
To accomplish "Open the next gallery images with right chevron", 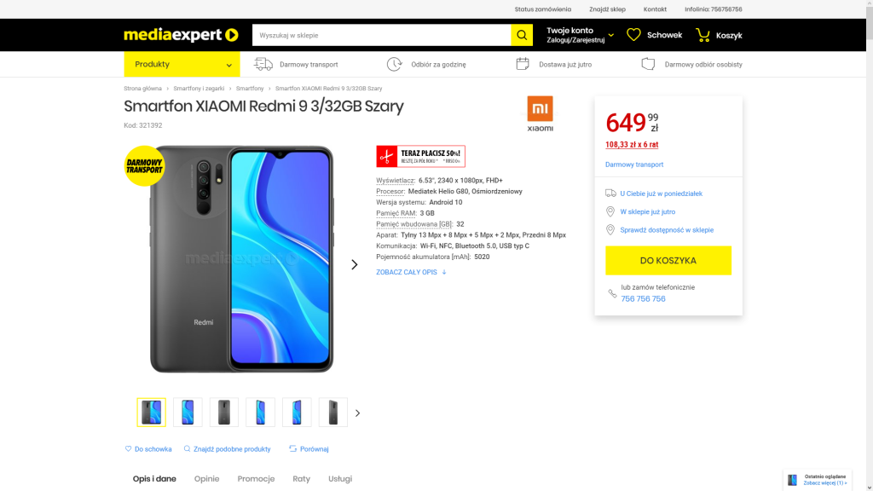I will pyautogui.click(x=357, y=413).
